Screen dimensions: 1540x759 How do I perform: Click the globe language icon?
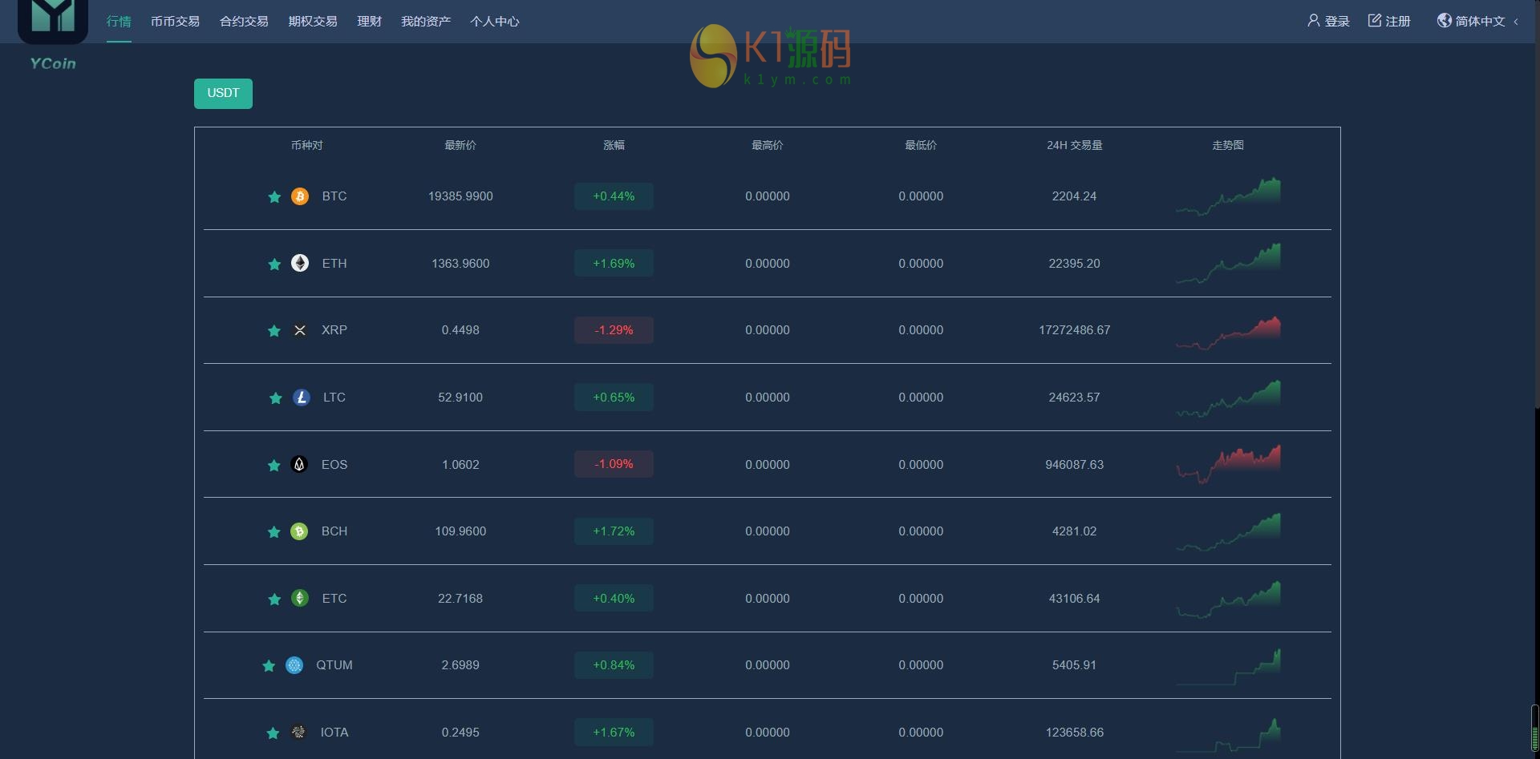(1445, 21)
